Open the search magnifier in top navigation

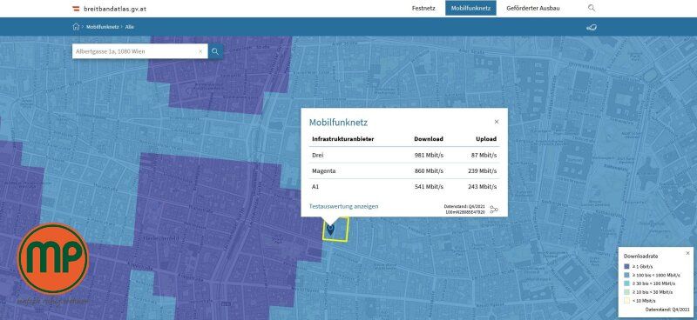(x=592, y=8)
